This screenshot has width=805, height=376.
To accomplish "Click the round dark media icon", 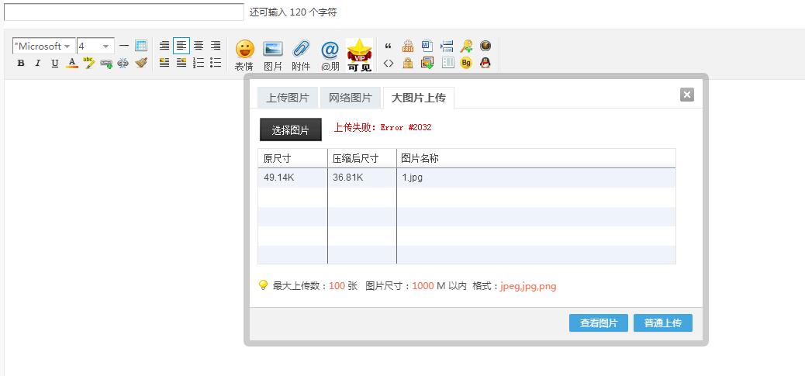I will coord(485,47).
